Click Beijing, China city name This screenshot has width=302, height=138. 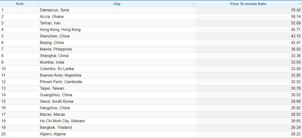[52, 43]
